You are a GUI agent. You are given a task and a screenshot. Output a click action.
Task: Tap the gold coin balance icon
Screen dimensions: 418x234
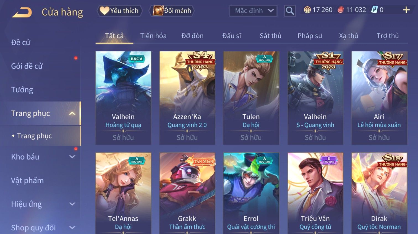[x=307, y=10]
